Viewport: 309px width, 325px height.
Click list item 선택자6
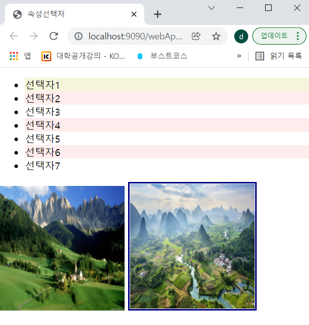[x=167, y=152]
